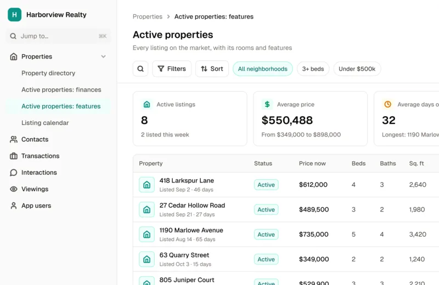Click the Properties house icon in sidebar

point(13,56)
